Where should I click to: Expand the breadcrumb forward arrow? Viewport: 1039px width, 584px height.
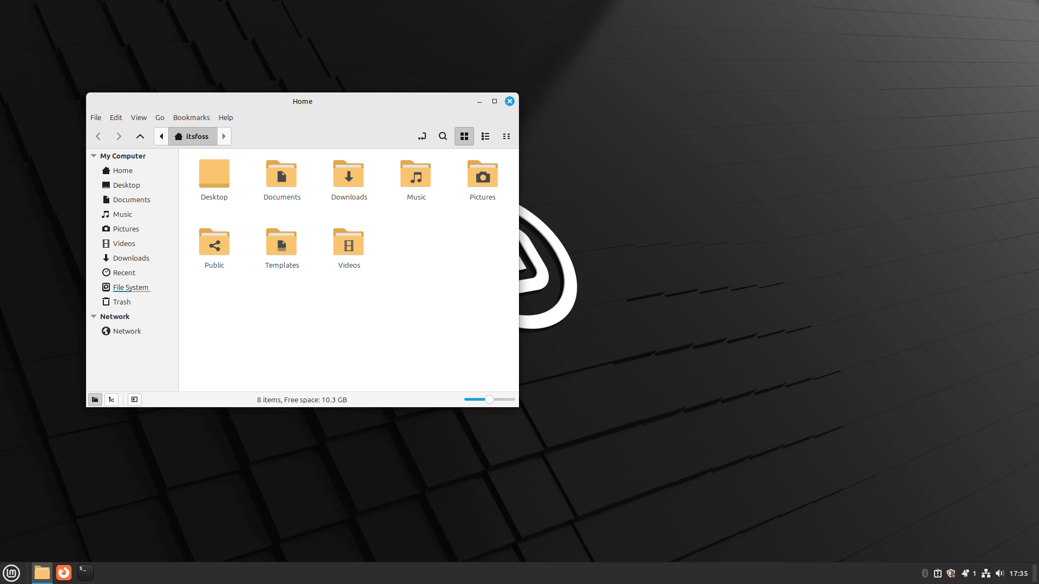[224, 136]
